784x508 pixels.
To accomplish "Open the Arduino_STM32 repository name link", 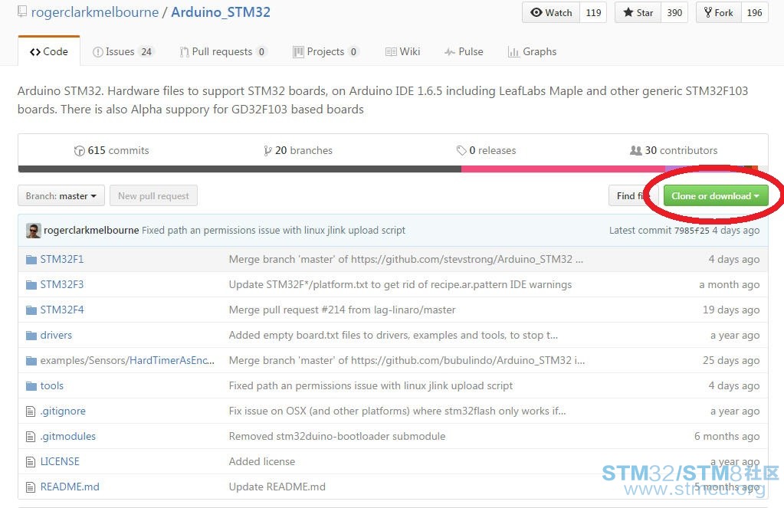I will 221,12.
